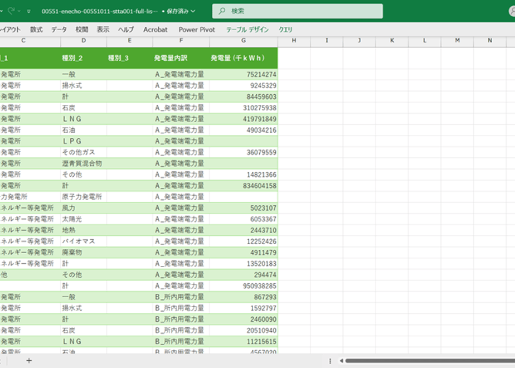Image resolution: width=515 pixels, height=368 pixels.
Task: Open the Acrobat tab
Action: [156, 30]
